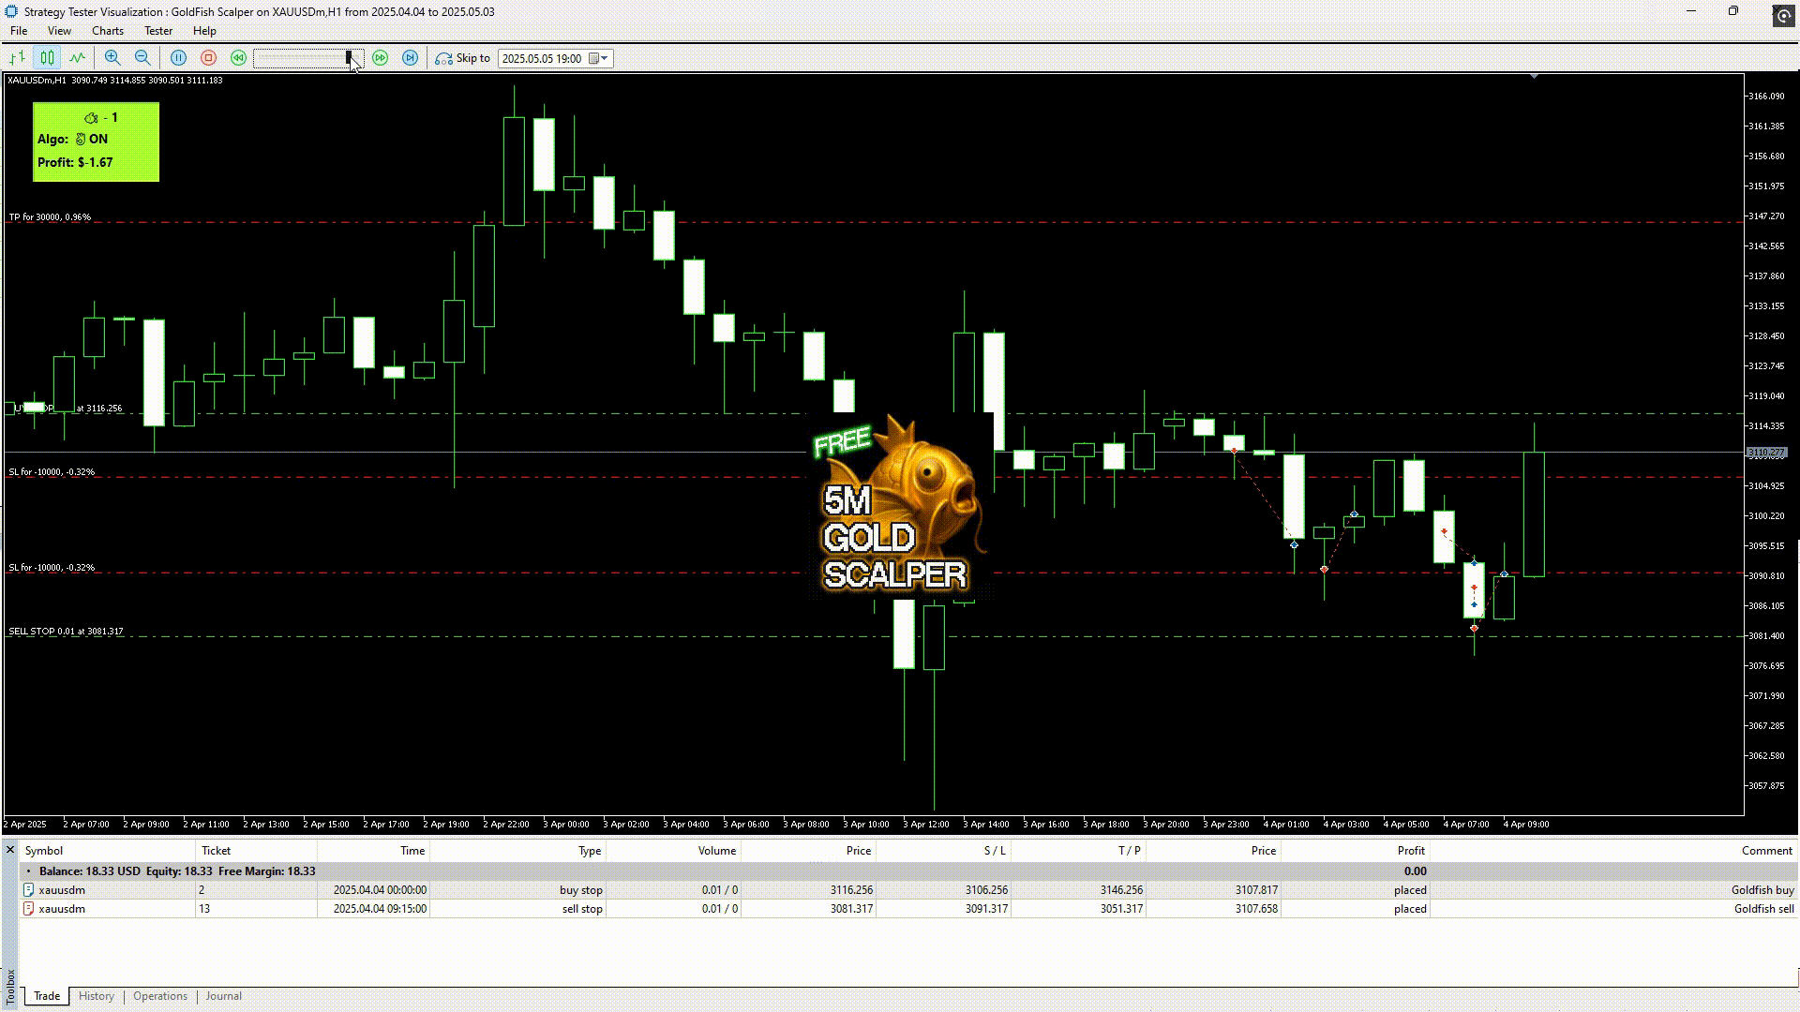Sort by the Ticket column header

point(256,851)
